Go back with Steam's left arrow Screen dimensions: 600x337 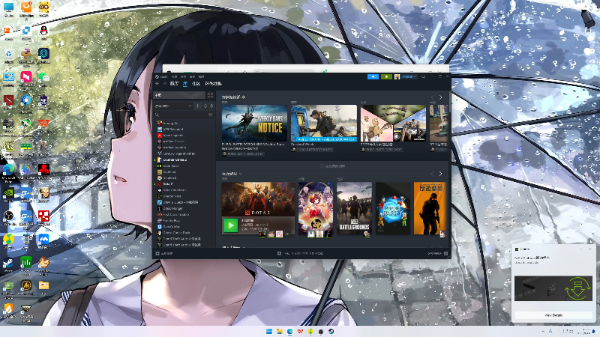(157, 83)
